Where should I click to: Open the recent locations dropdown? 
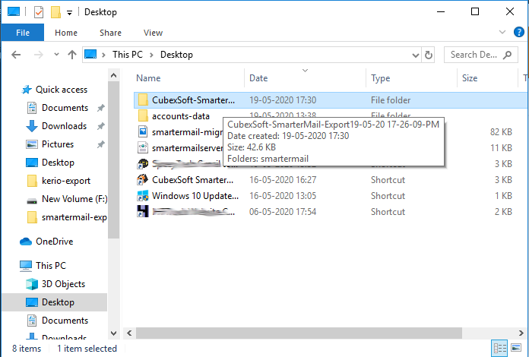pyautogui.click(x=56, y=54)
